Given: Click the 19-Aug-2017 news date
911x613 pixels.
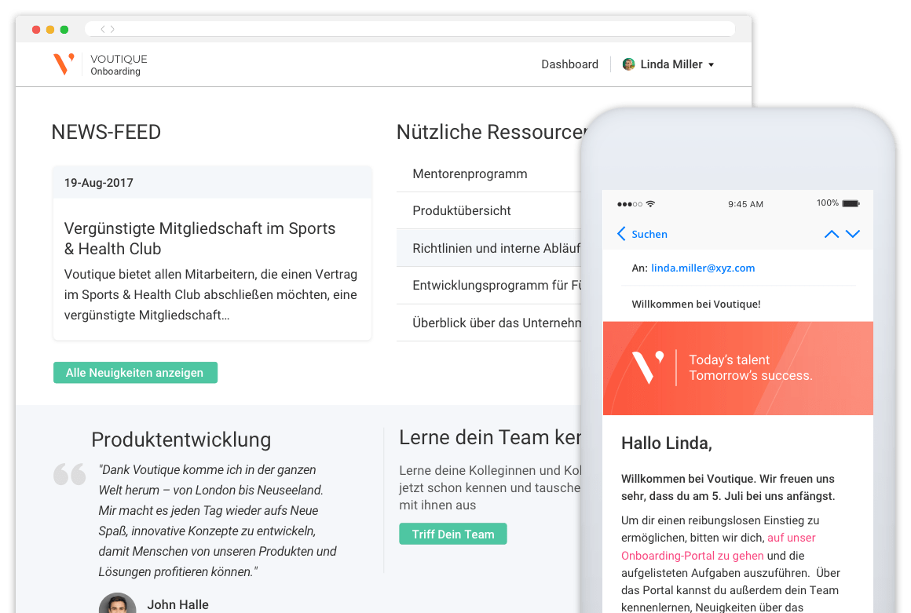Looking at the screenshot, I should pos(99,183).
